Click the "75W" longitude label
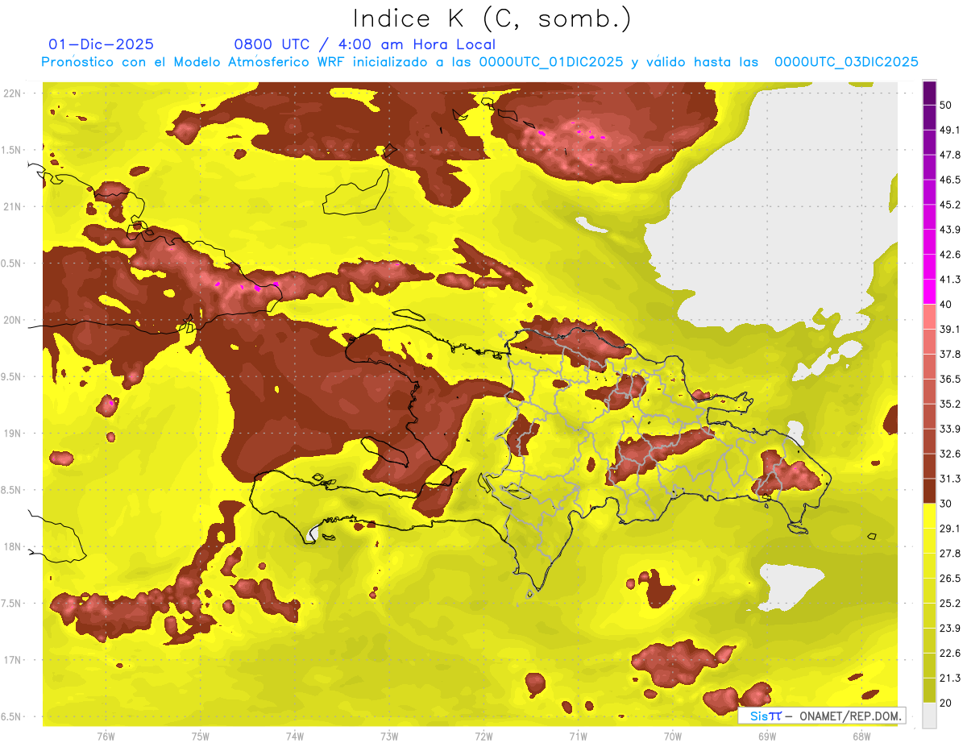967x747 pixels. click(x=201, y=737)
